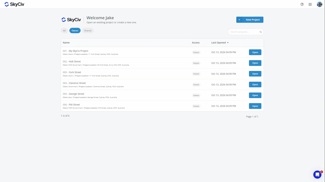Click the date in George Street row
The image size is (325, 182).
pos(224,95)
